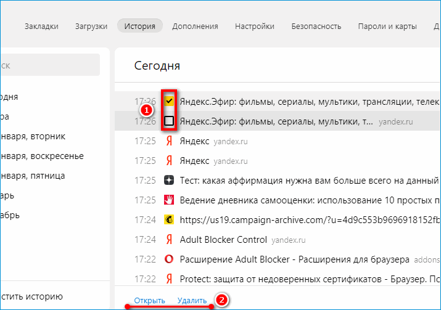Focus the history search field
This screenshot has width=441, height=310.
(x=50, y=65)
